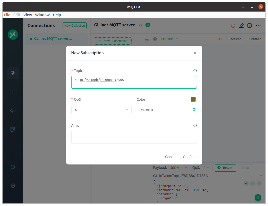This screenshot has width=268, height=206.
Task: Go to next message with right arrow
Action: pos(259,183)
